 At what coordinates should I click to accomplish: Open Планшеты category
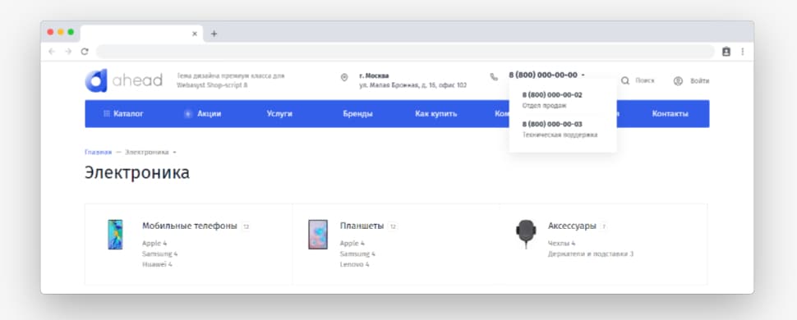coord(362,226)
